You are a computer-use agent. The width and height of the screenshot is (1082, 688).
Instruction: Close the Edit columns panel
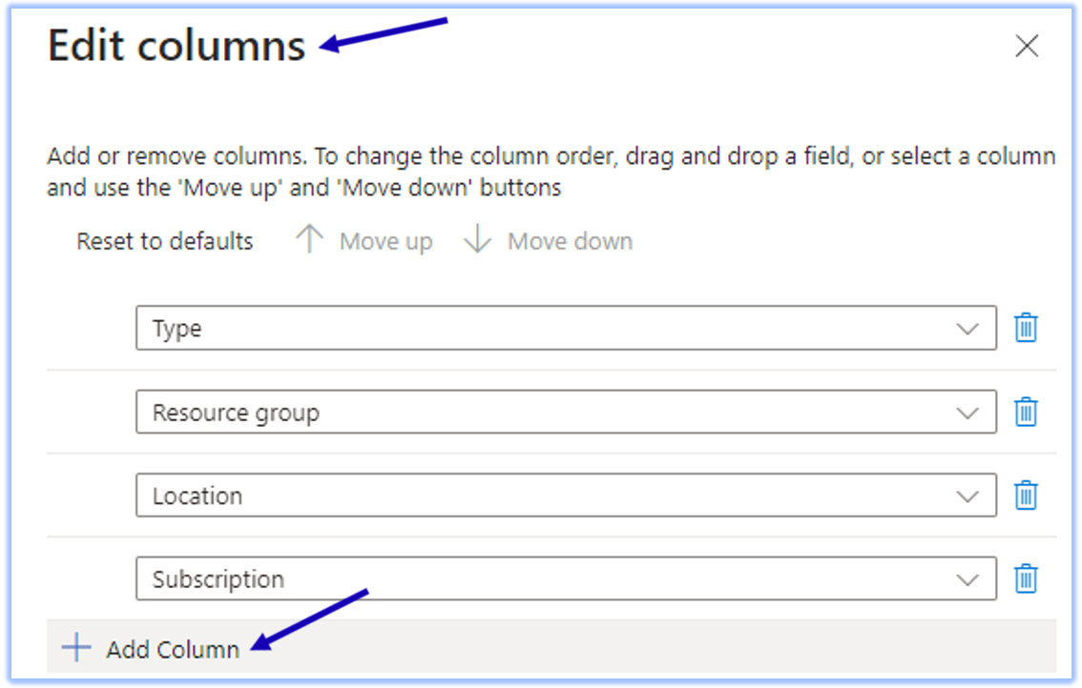click(1027, 46)
